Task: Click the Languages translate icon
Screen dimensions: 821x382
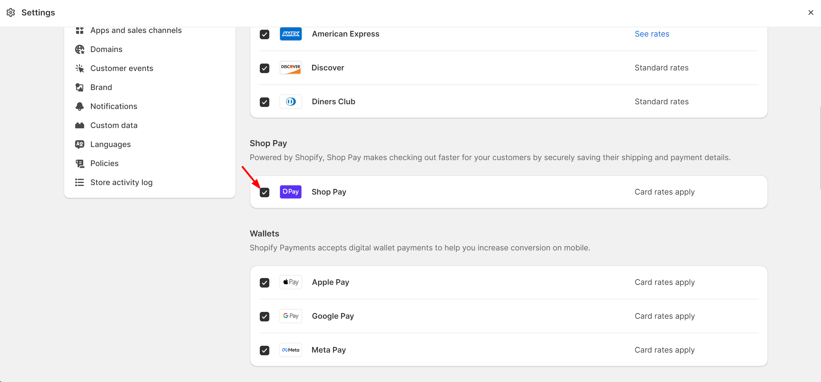Action: pos(79,144)
